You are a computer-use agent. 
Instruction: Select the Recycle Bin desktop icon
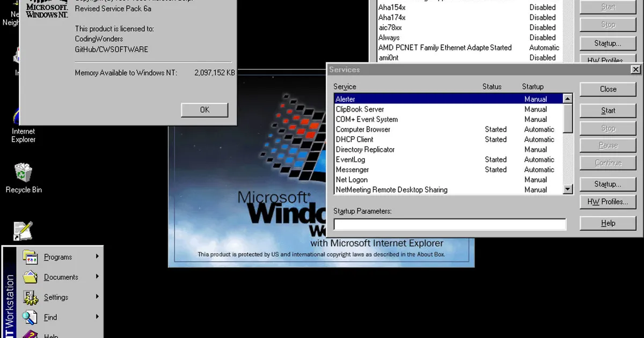[23, 178]
